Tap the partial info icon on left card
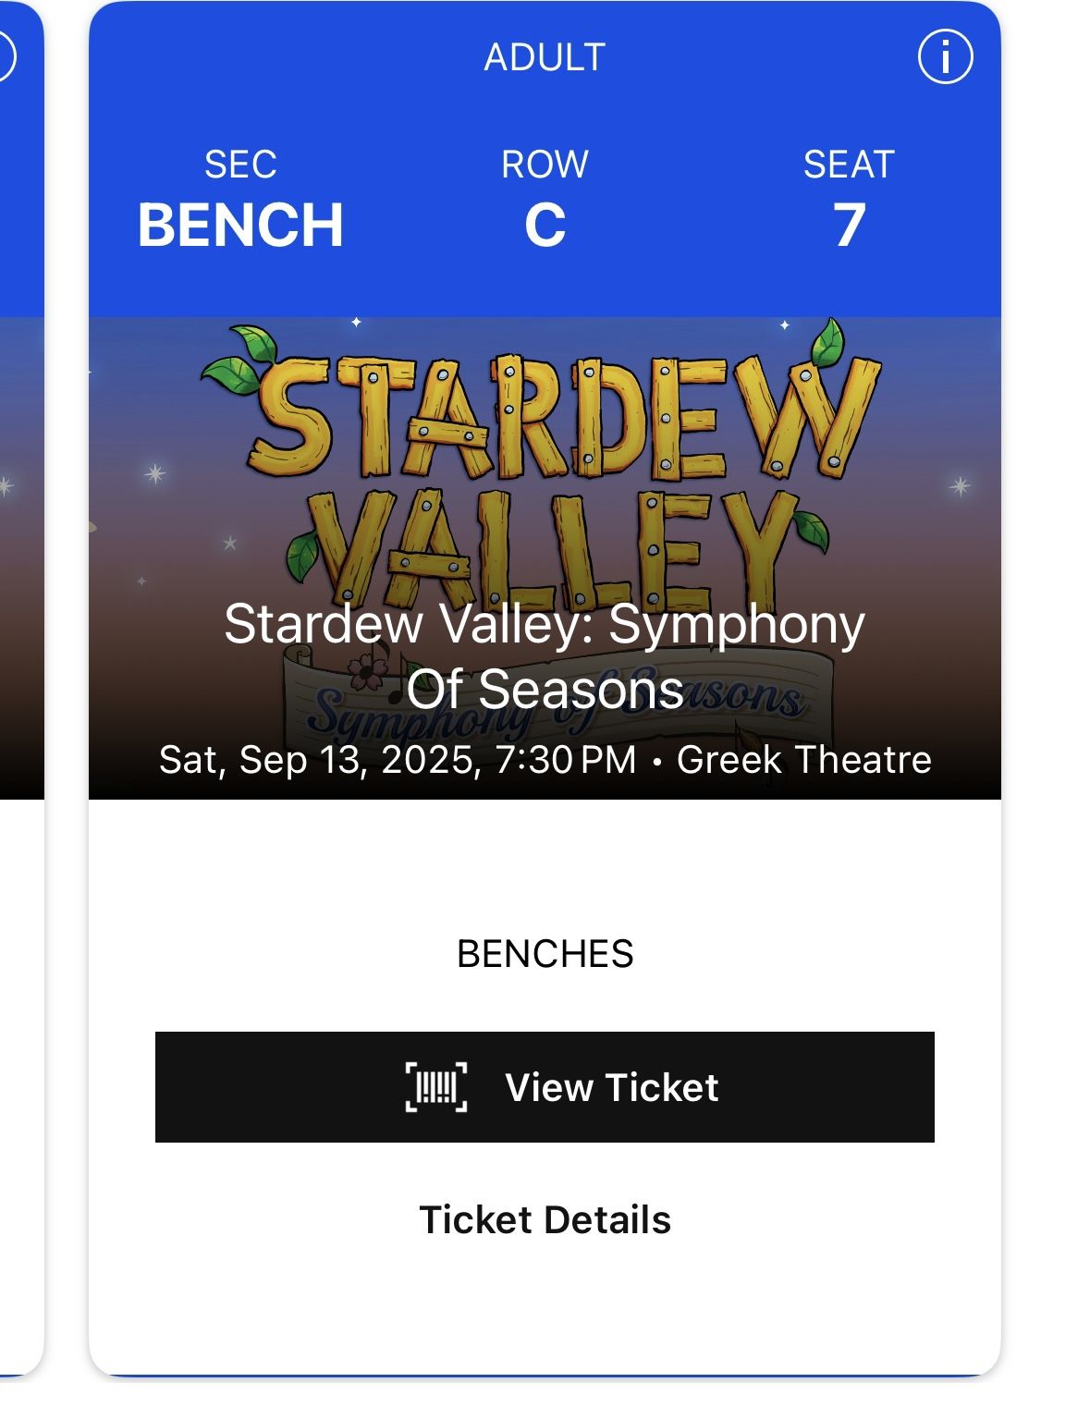1090x1407 pixels. click(x=5, y=57)
